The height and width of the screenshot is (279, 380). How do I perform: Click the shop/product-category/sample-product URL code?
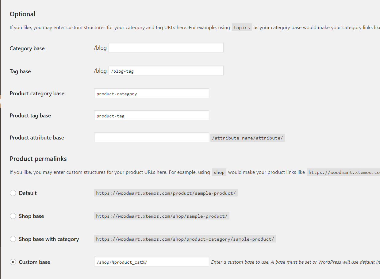point(185,239)
